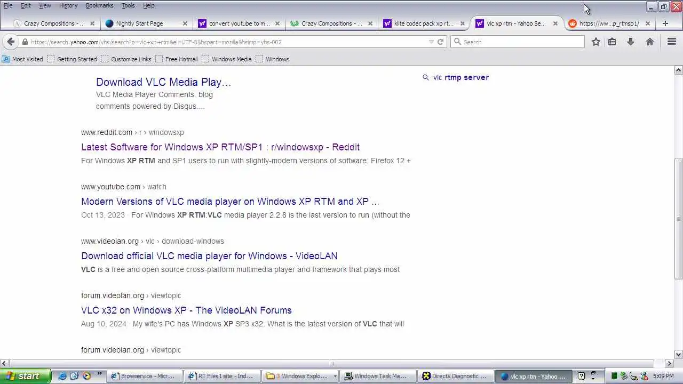
Task: Open Most Visited bookmarks folder
Action: click(22, 59)
